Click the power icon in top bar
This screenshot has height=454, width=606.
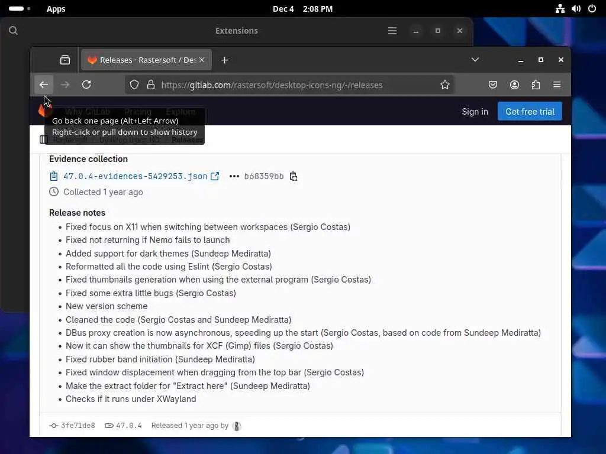point(592,8)
